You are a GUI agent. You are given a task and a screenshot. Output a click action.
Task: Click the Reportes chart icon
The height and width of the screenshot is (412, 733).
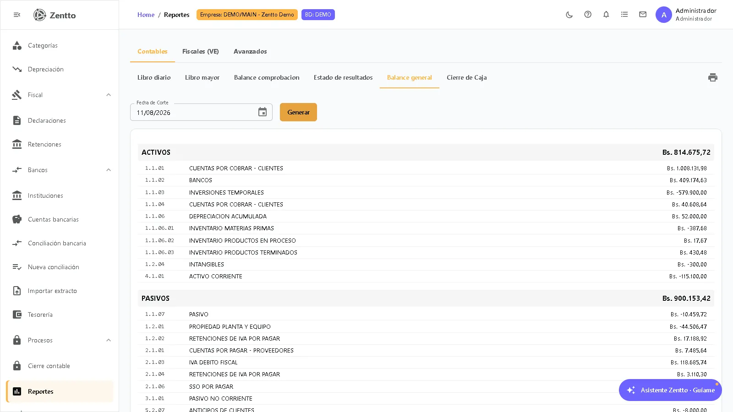(x=17, y=391)
